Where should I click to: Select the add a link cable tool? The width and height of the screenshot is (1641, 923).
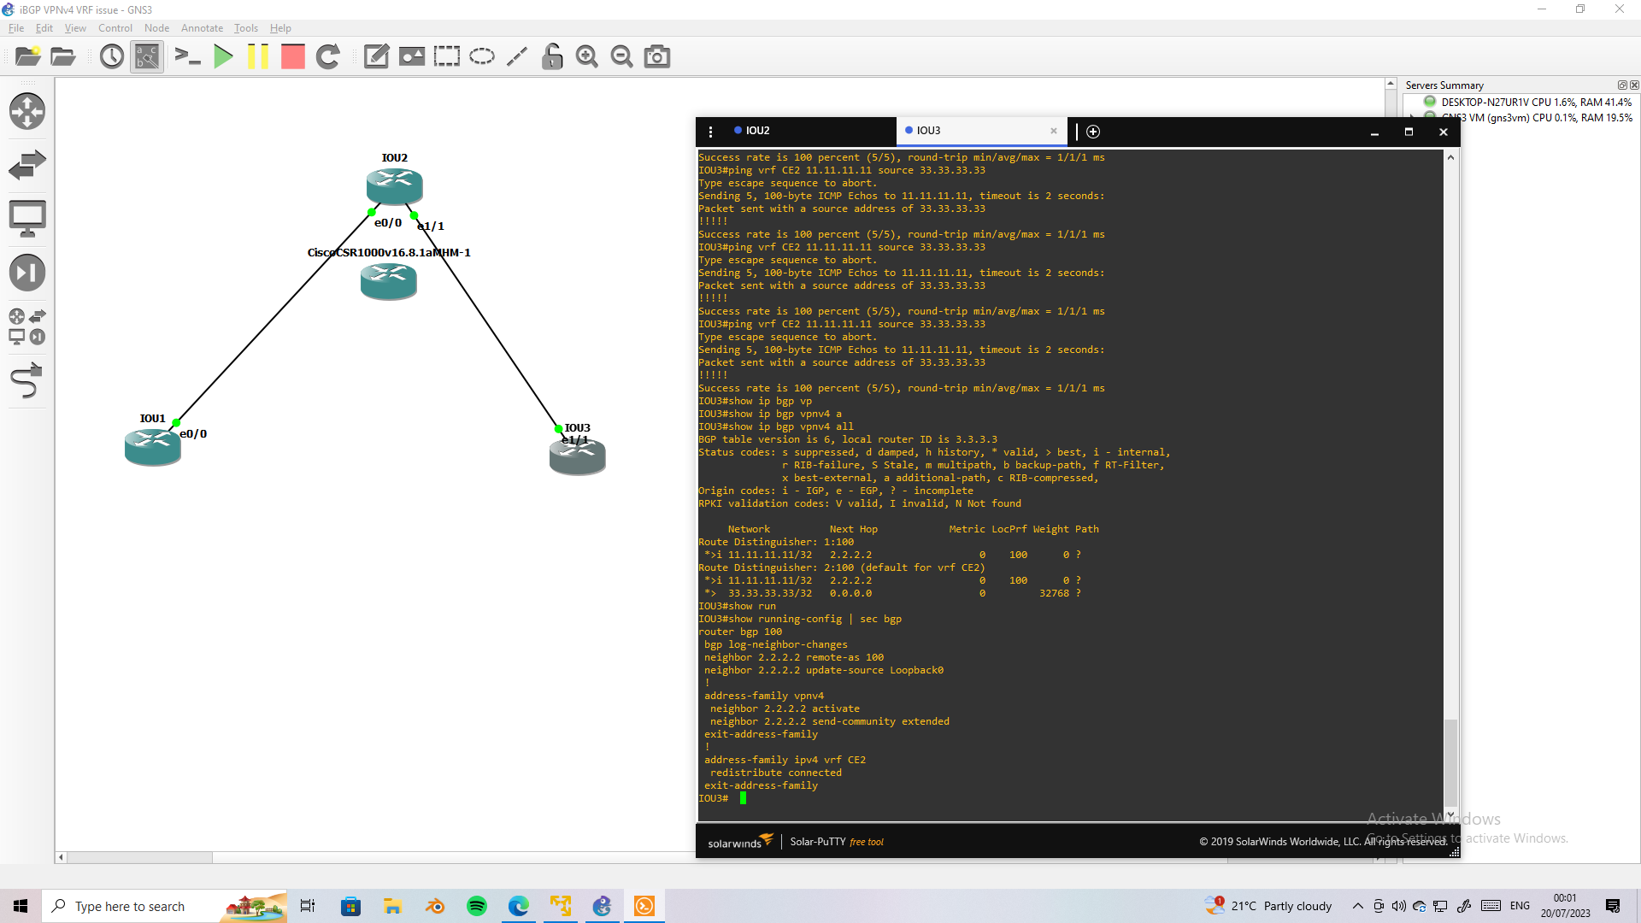[27, 380]
